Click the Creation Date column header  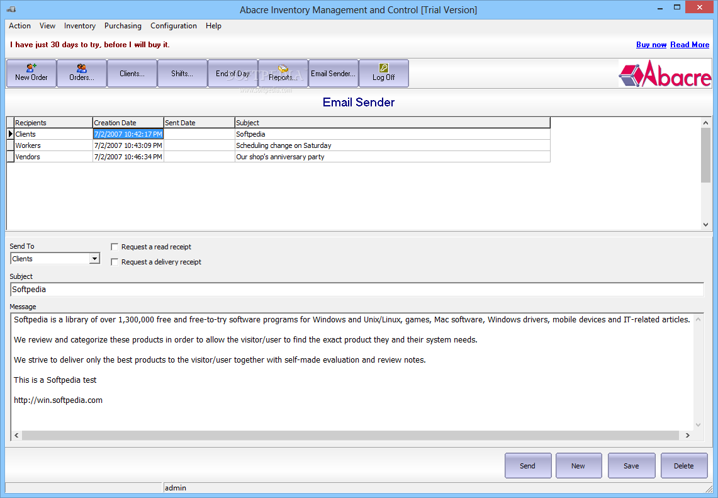click(x=128, y=123)
